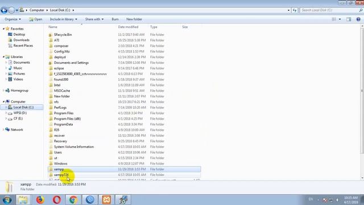The height and width of the screenshot is (205, 364).
Task: Open Windows Help question mark icon
Action: tap(358, 19)
